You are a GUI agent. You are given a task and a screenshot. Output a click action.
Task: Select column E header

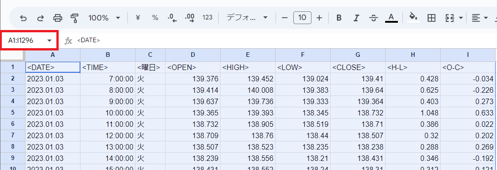click(247, 55)
